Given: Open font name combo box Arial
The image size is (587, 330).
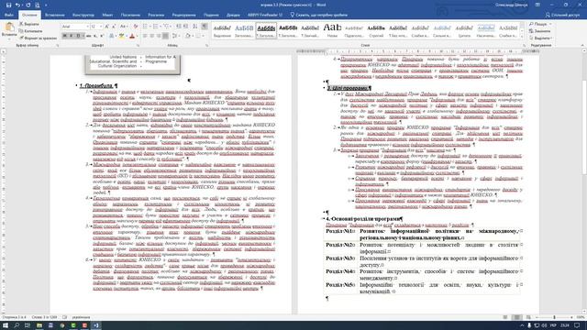Looking at the screenshot, I should [75, 27].
